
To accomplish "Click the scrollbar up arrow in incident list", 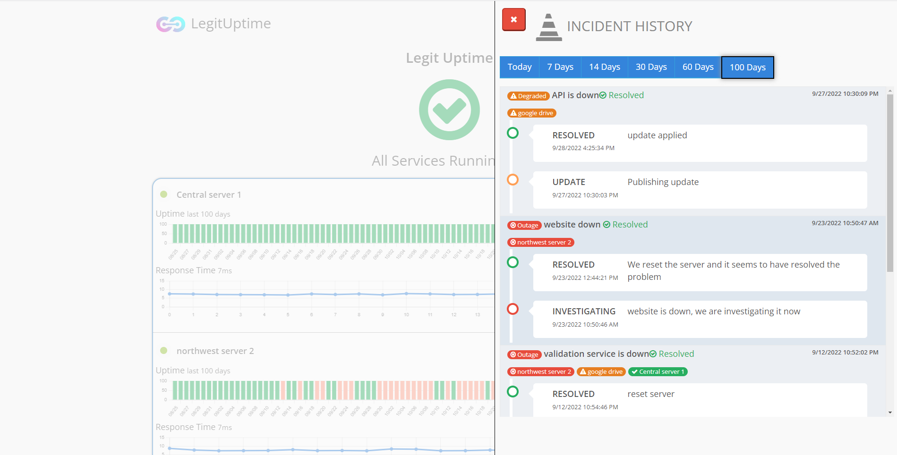I will point(890,91).
